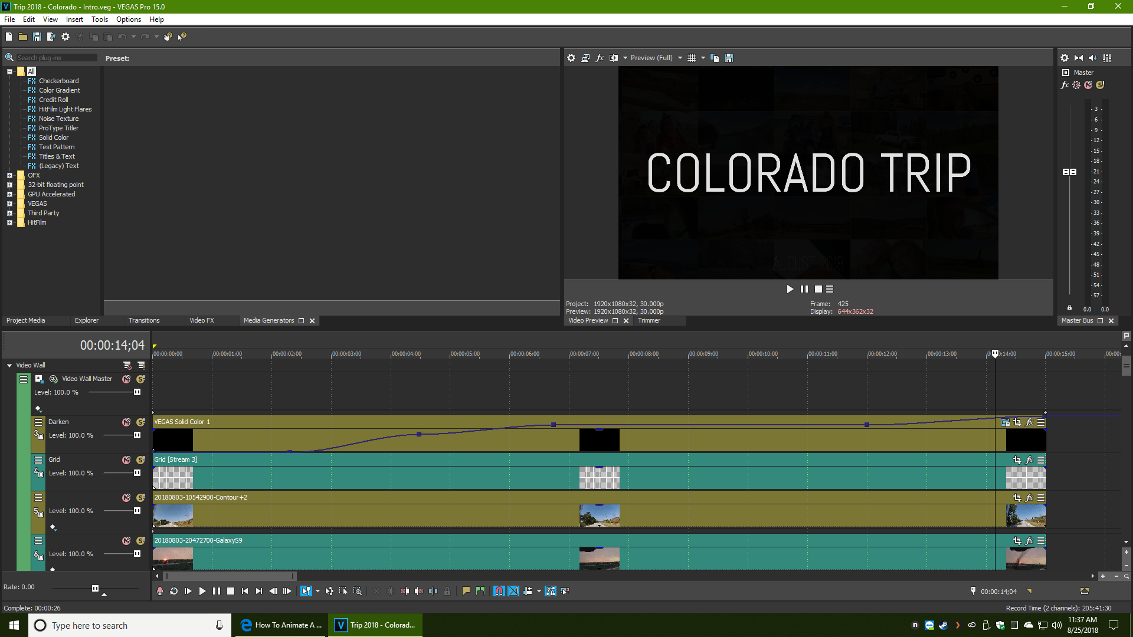Expand the Third Party folder
The width and height of the screenshot is (1133, 637).
click(x=9, y=213)
